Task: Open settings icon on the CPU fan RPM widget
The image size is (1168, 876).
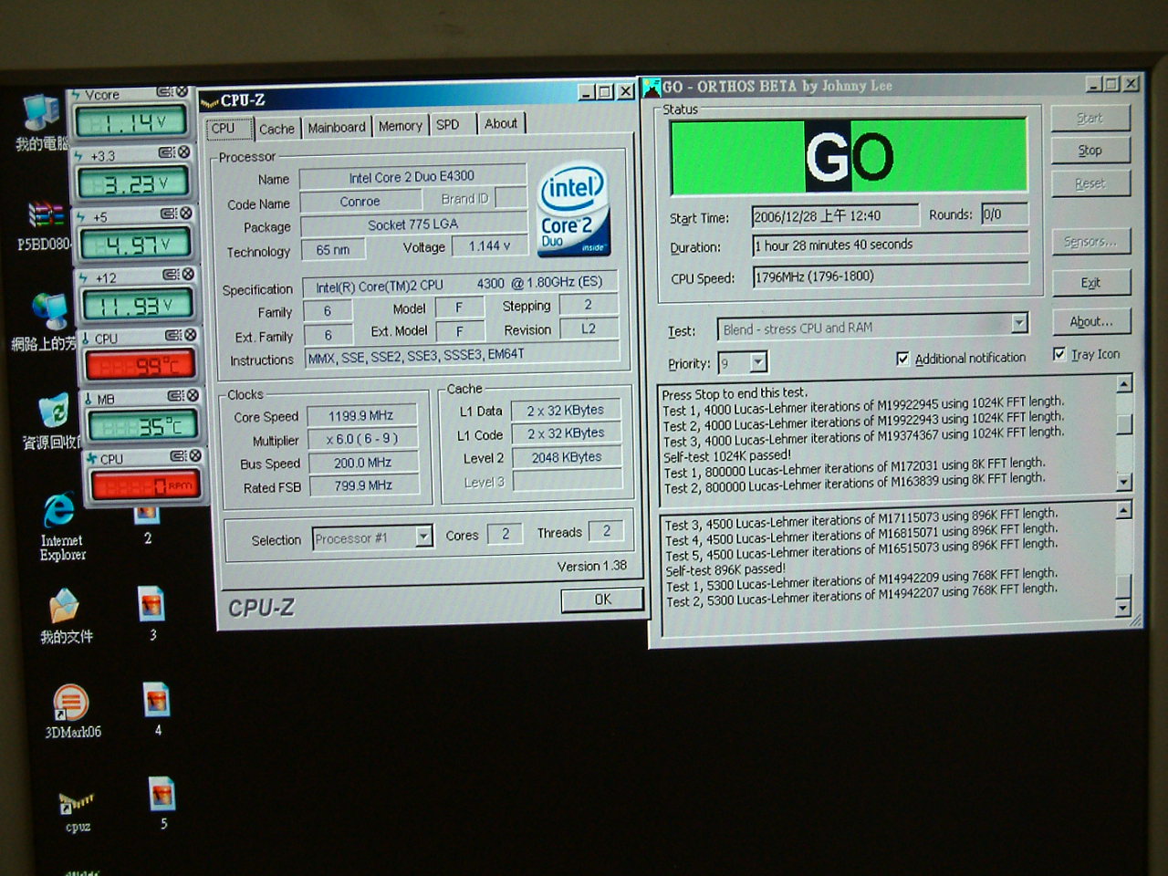Action: click(x=178, y=456)
